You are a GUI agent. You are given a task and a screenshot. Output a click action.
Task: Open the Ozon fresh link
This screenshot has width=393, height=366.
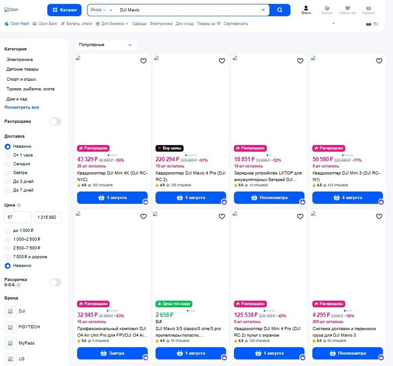pyautogui.click(x=17, y=24)
